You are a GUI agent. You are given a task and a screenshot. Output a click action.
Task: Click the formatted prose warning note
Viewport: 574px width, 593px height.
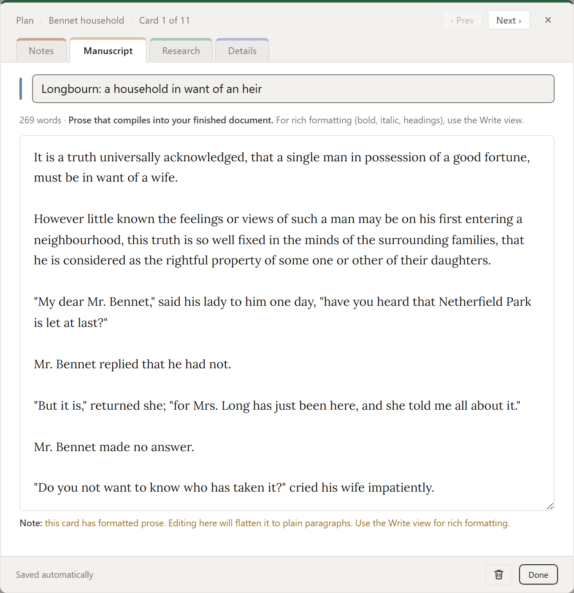click(x=265, y=523)
